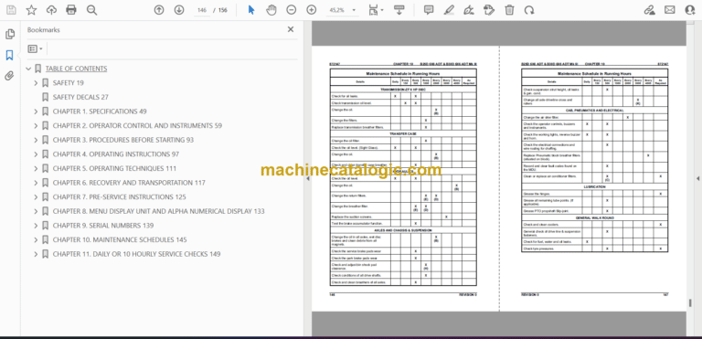Expand CHAPTER 10 bookmark arrow
Viewport: 702px width, 339px height.
tap(36, 240)
